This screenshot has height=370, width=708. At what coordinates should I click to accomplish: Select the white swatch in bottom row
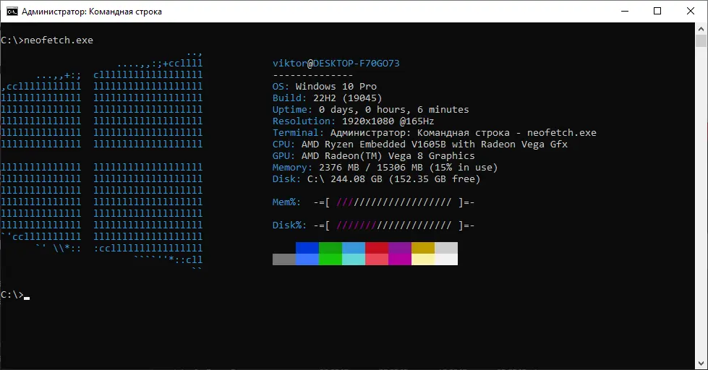(446, 259)
